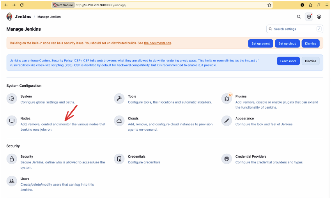The image size is (331, 200).
Task: Click the Plugins puzzle icon
Action: pos(227,98)
